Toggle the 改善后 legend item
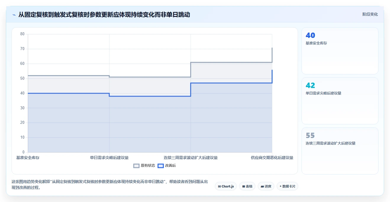This screenshot has width=390, height=202. 167,166
